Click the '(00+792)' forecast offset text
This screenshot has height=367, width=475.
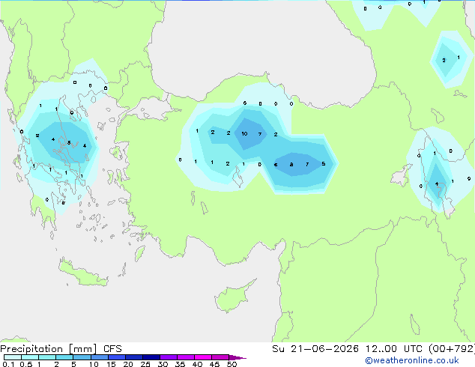452,349
